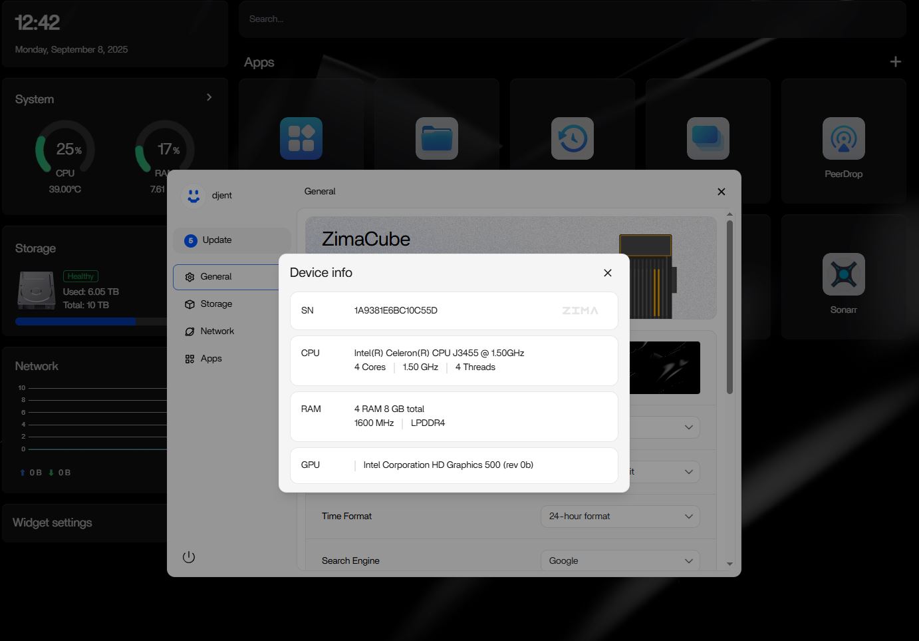Open Widget settings
This screenshot has height=641, width=919.
[53, 523]
